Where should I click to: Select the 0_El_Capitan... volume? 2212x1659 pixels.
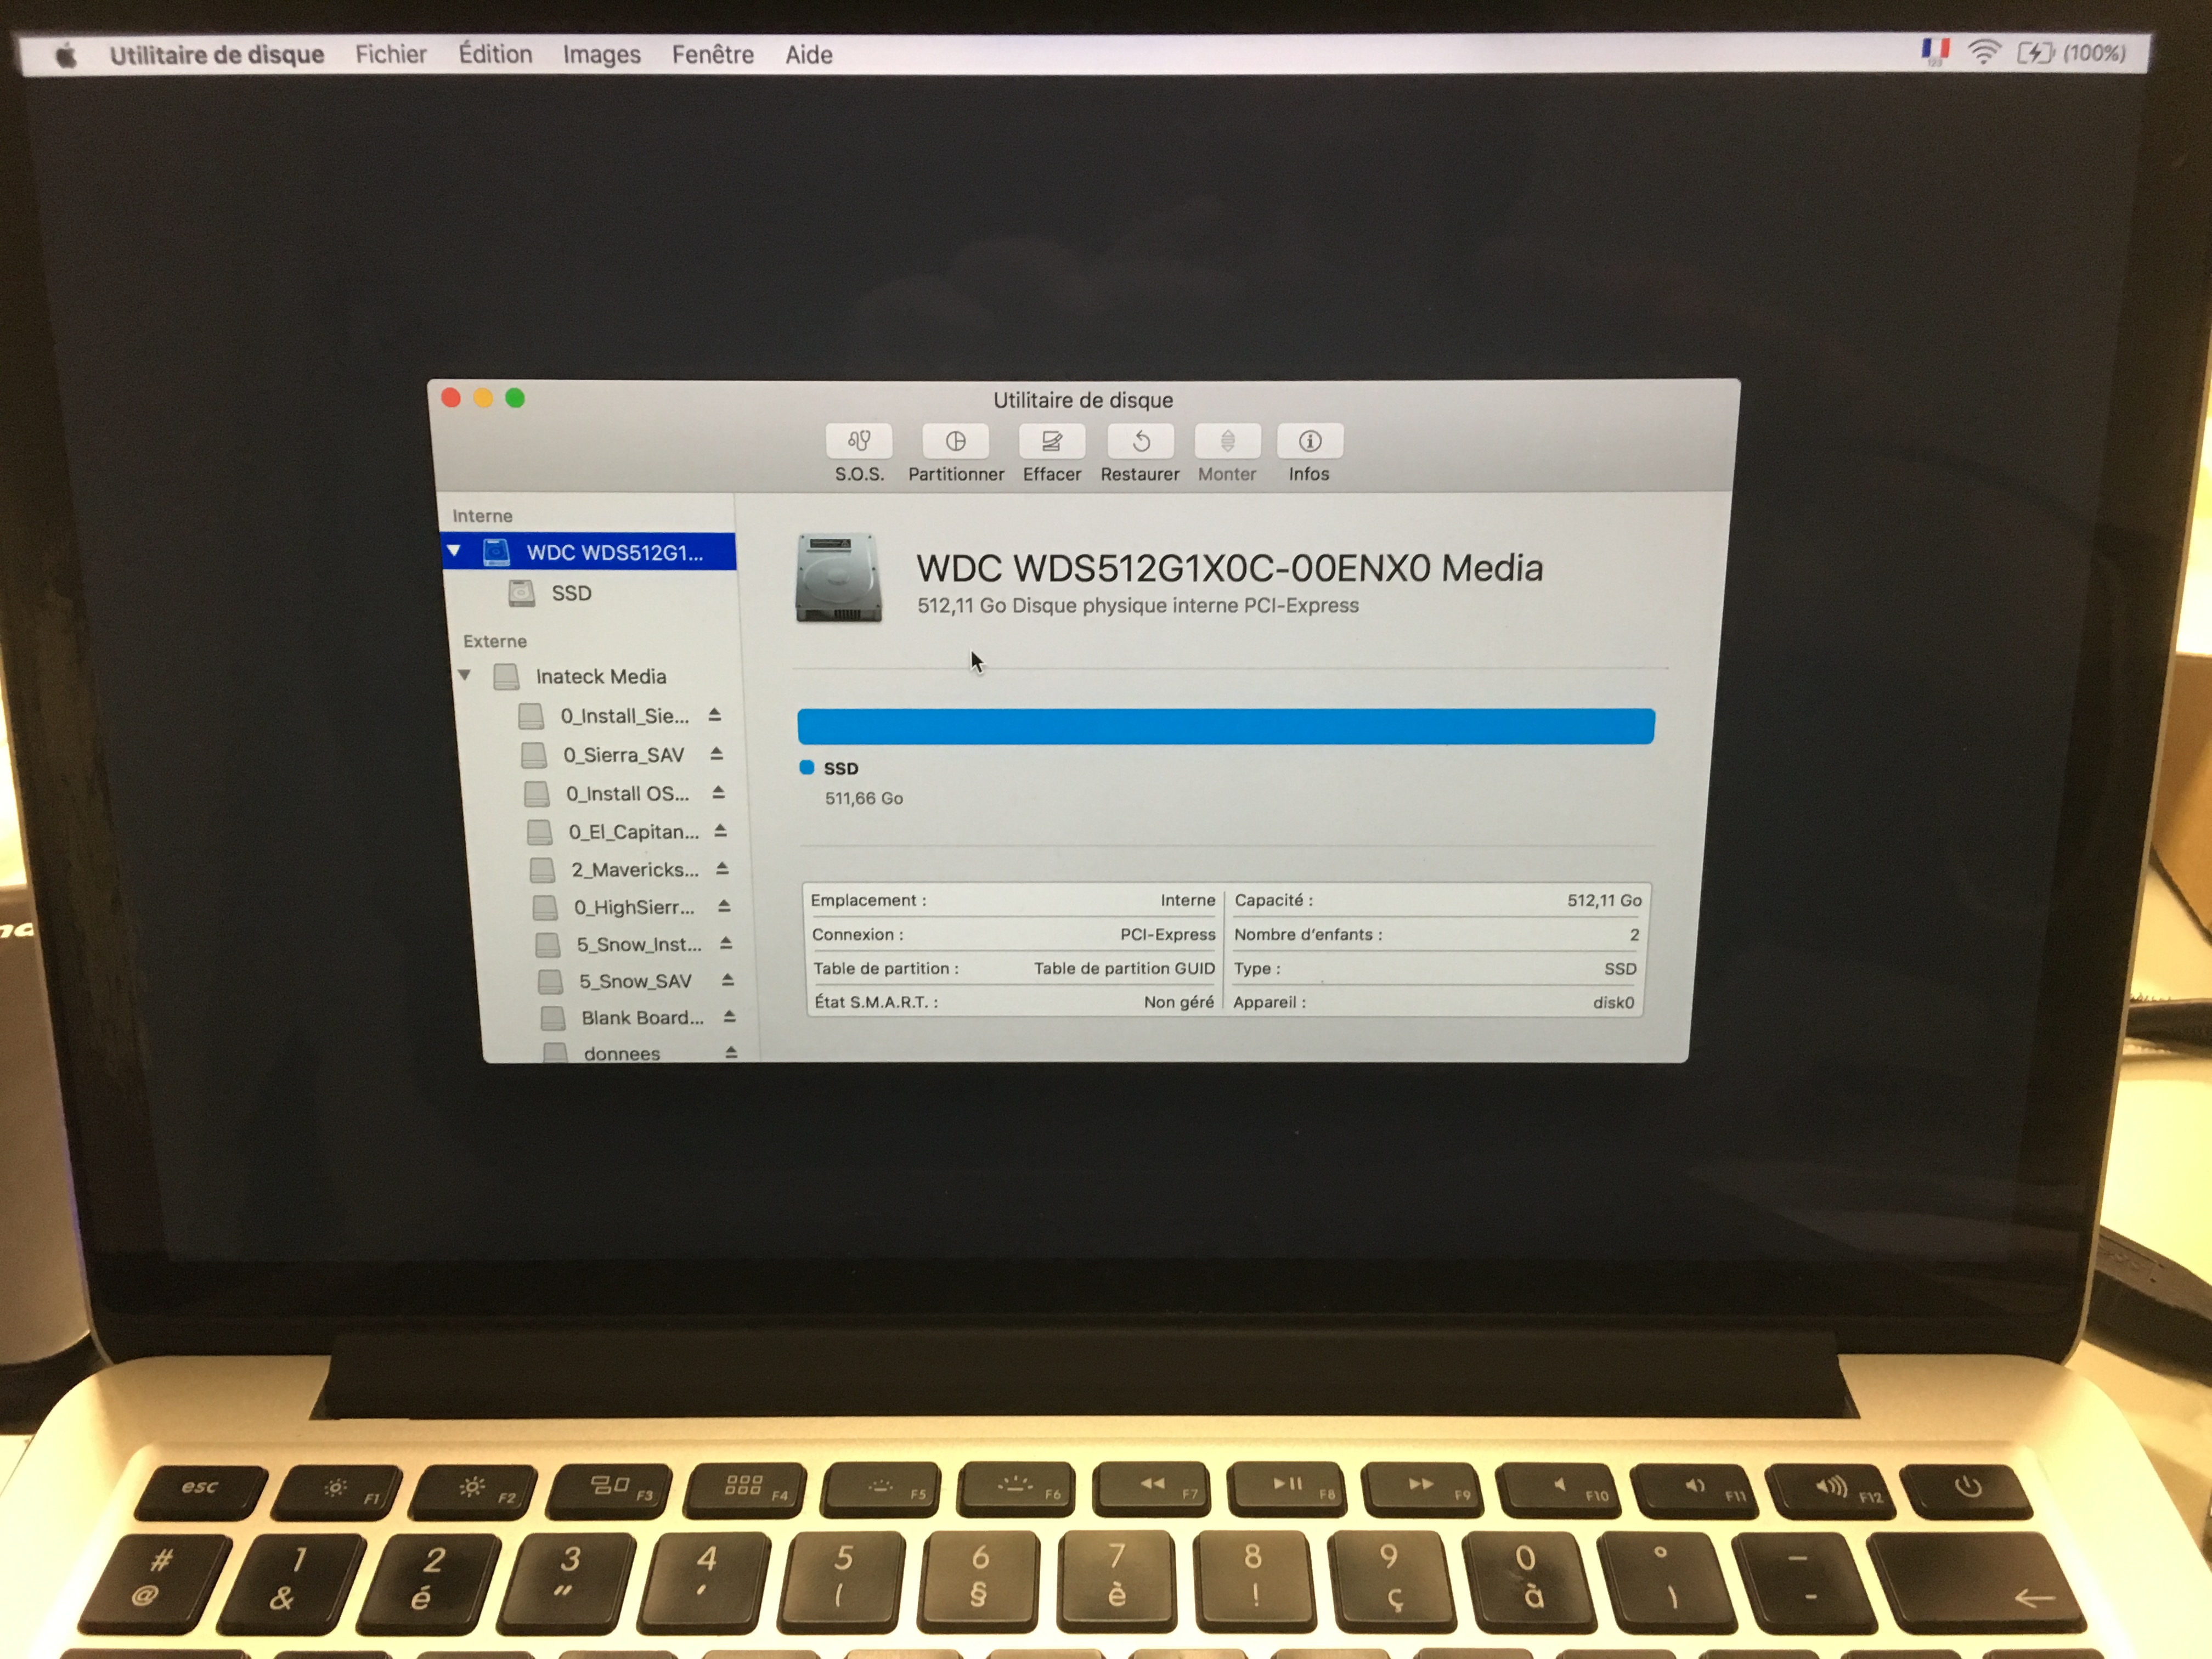point(633,832)
